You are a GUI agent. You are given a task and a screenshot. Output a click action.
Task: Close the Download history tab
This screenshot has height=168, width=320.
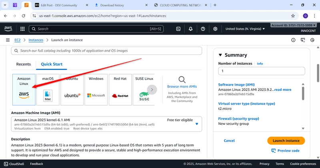click(x=146, y=5)
